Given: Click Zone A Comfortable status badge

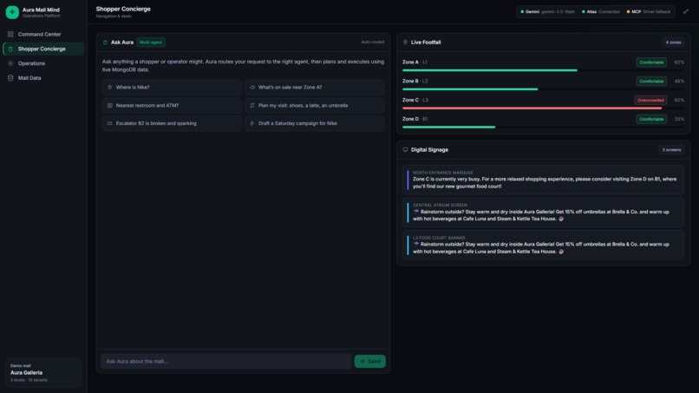Looking at the screenshot, I should tap(651, 62).
